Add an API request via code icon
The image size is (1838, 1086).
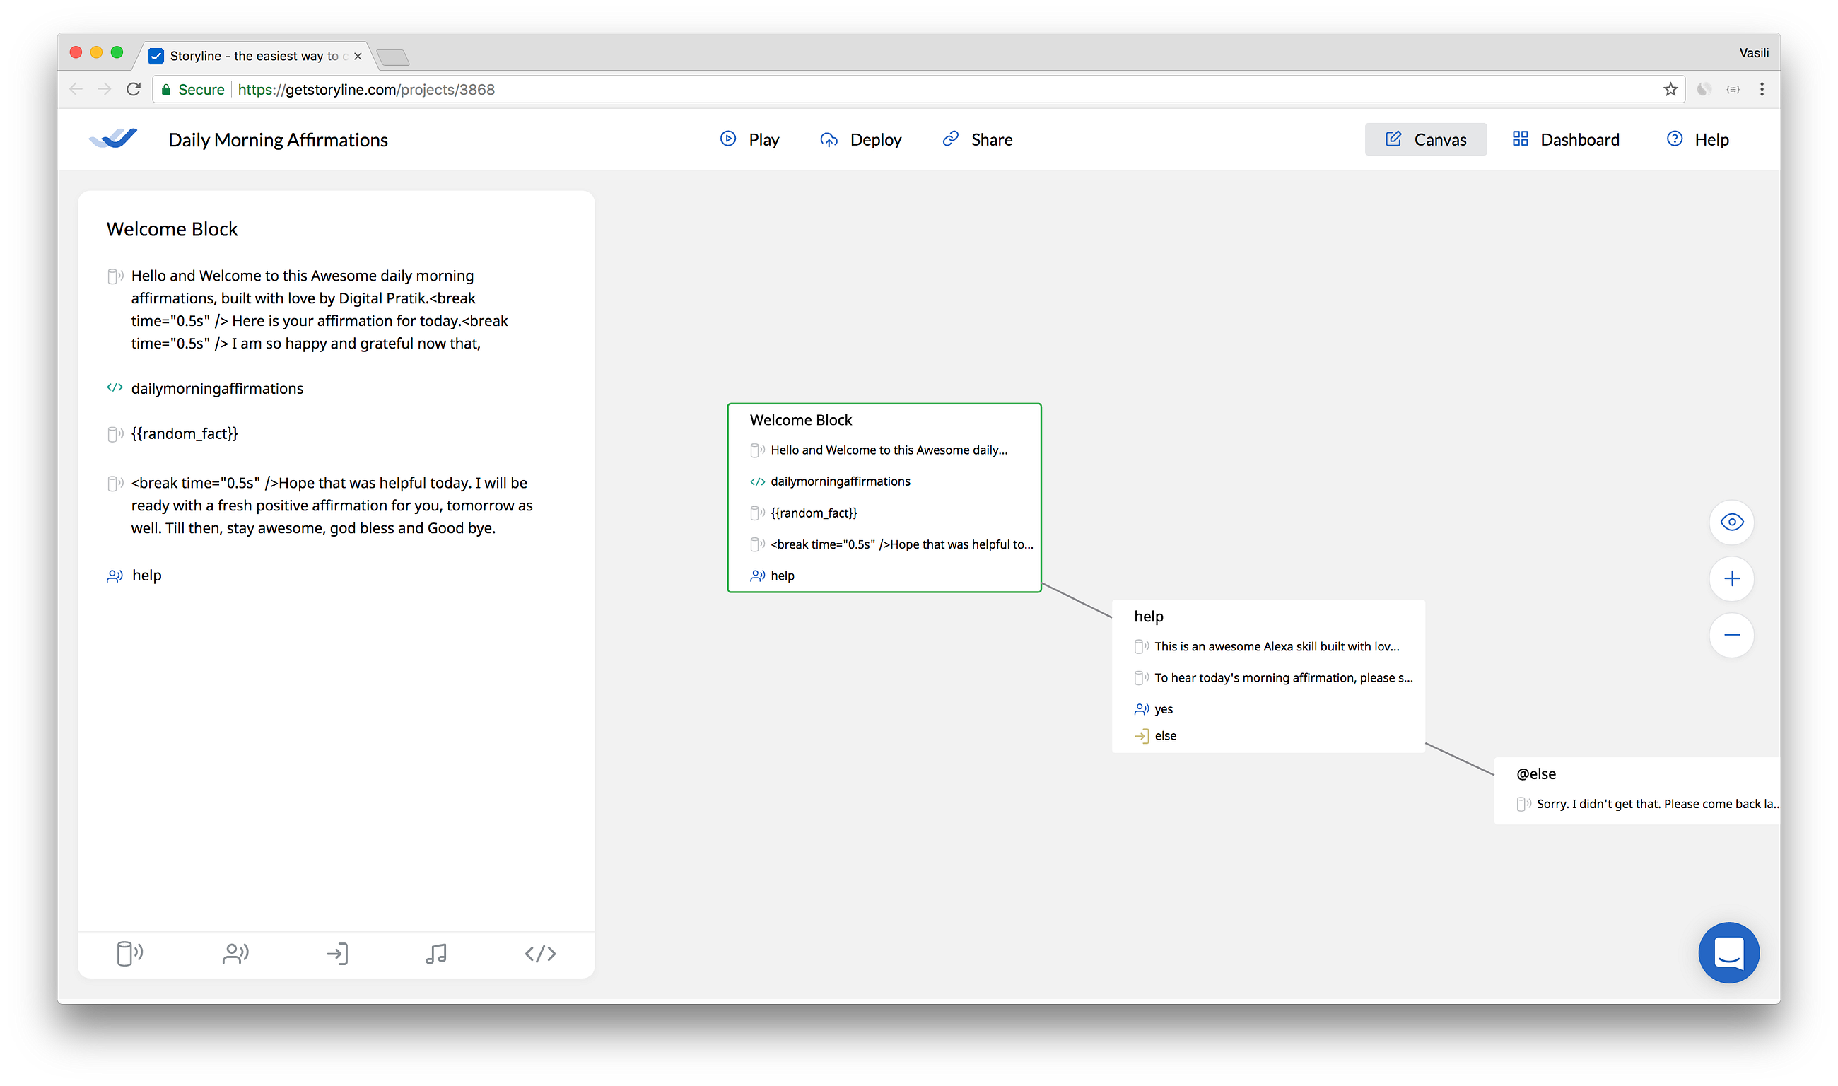click(540, 954)
